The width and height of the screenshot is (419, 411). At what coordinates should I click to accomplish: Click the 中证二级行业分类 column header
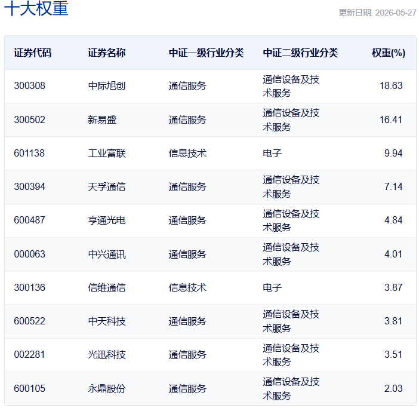(300, 53)
